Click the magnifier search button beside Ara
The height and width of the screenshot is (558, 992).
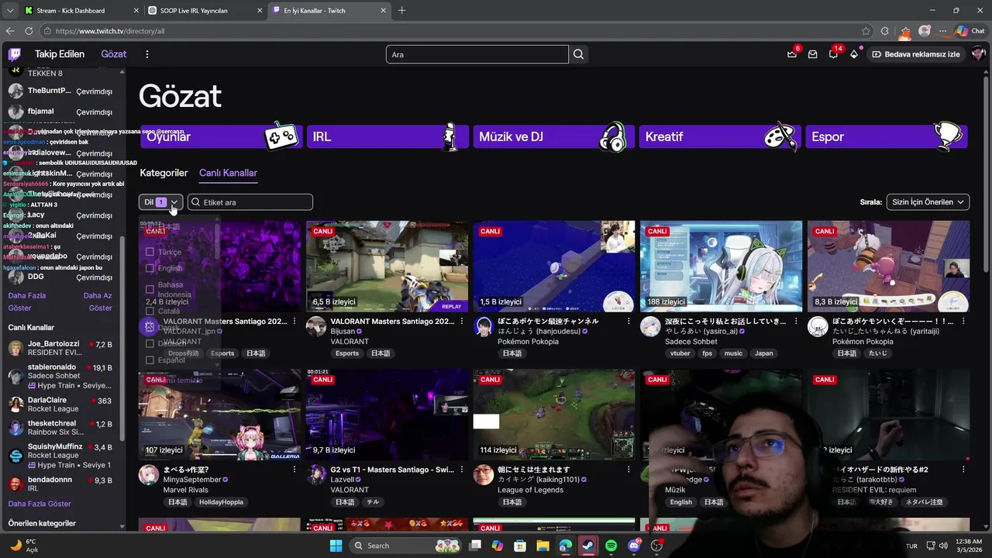(578, 54)
